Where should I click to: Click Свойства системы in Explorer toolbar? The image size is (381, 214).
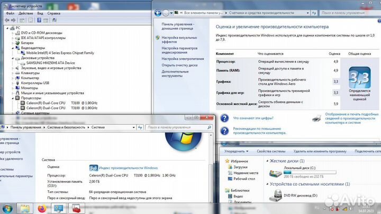point(271,152)
